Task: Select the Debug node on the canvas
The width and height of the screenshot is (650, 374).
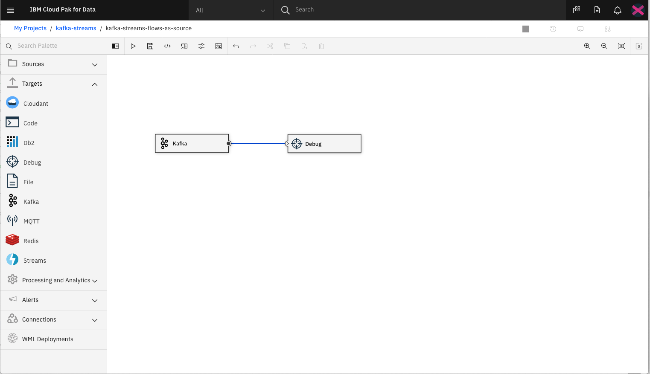Action: coord(324,144)
